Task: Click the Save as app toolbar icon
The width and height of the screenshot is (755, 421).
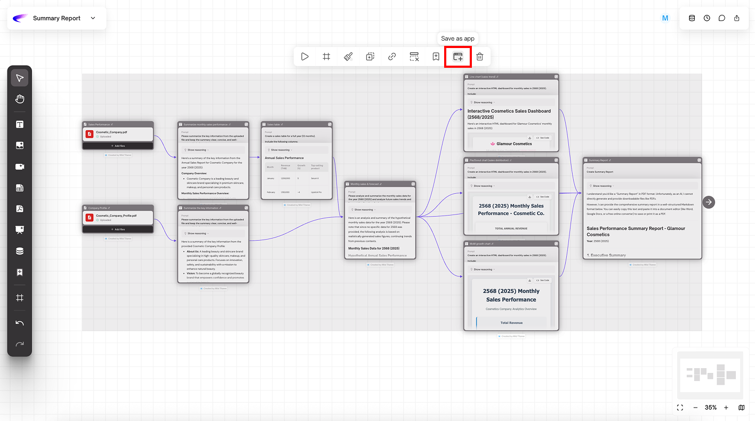Action: (457, 57)
